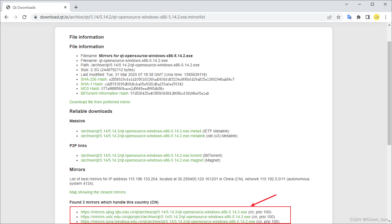Image resolution: width=392 pixels, height=224 pixels.
Task: Reload the Qt Downloads page
Action: pos(24,17)
